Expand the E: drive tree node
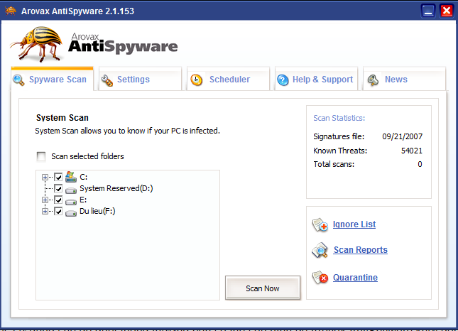This screenshot has width=458, height=331. 45,200
